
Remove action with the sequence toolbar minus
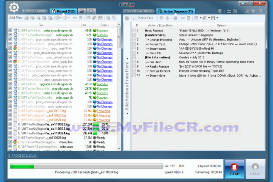click(183, 18)
